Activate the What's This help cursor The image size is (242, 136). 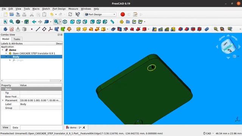[x=78, y=14]
